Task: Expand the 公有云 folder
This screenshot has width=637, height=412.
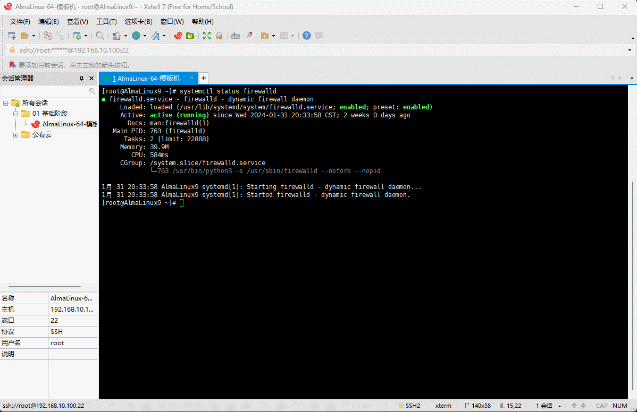Action: coord(16,135)
